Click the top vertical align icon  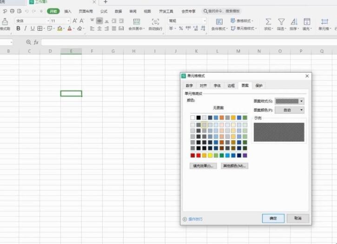pyautogui.click(x=92, y=20)
